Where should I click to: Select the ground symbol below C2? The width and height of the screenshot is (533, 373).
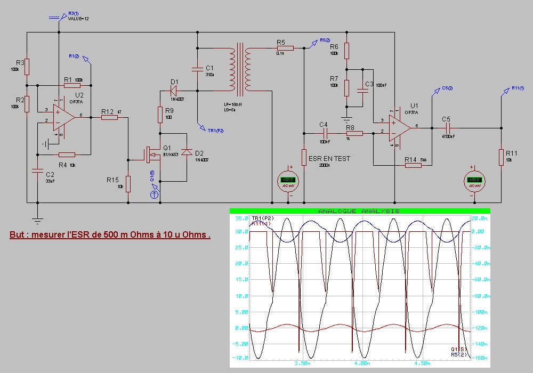point(37,214)
